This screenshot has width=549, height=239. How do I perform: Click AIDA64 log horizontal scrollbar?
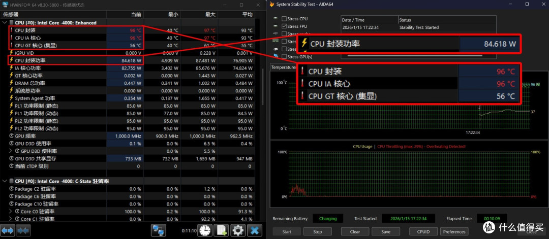pos(415,55)
